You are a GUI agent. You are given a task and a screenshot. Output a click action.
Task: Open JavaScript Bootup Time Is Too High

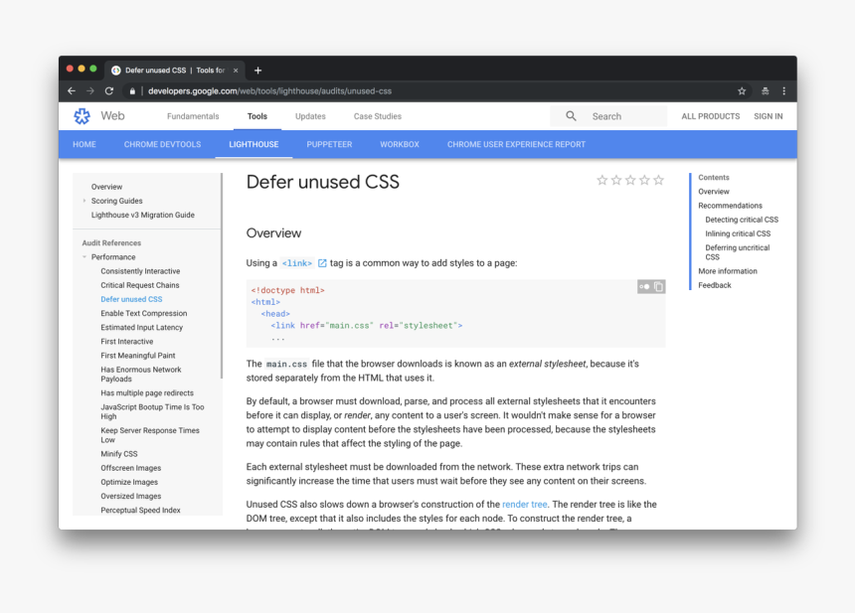coord(152,411)
